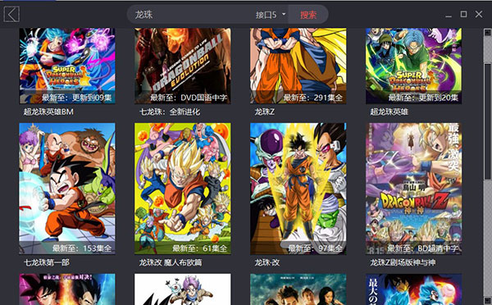Image resolution: width=492 pixels, height=305 pixels.
Task: Click the scrollbar up arrow
Action: tap(487, 32)
